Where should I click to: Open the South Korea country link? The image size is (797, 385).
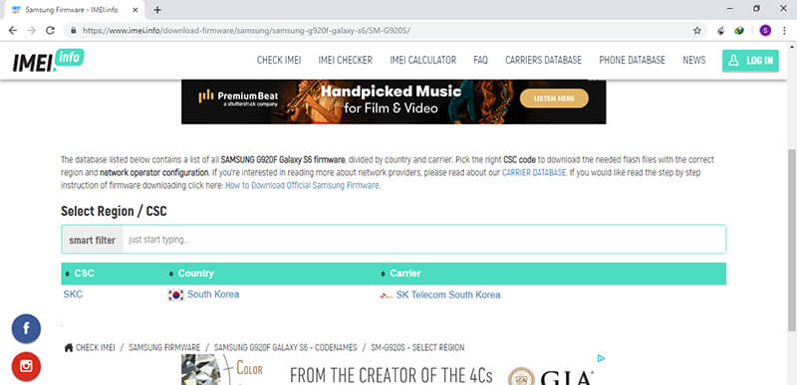(x=213, y=294)
